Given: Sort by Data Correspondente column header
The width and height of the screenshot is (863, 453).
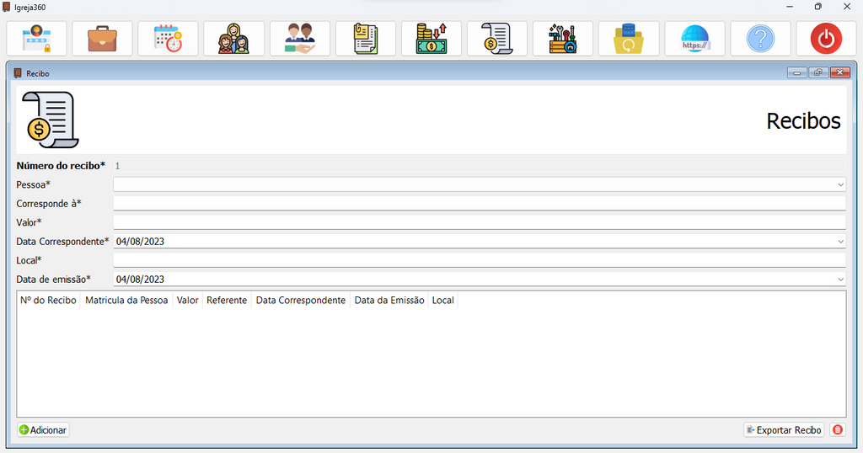Looking at the screenshot, I should pyautogui.click(x=301, y=300).
